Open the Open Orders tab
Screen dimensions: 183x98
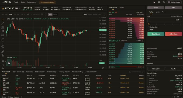point(18,72)
